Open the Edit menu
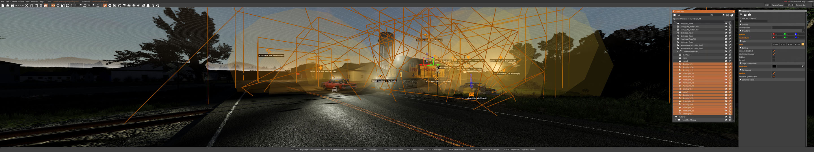Viewport: 814px width, 152px height. pos(7,2)
